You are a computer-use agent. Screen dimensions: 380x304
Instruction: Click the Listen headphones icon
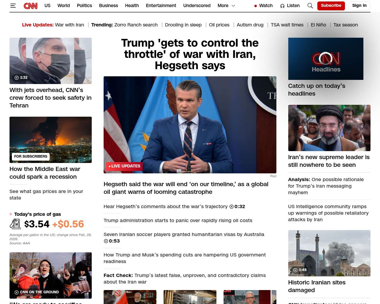(282, 6)
